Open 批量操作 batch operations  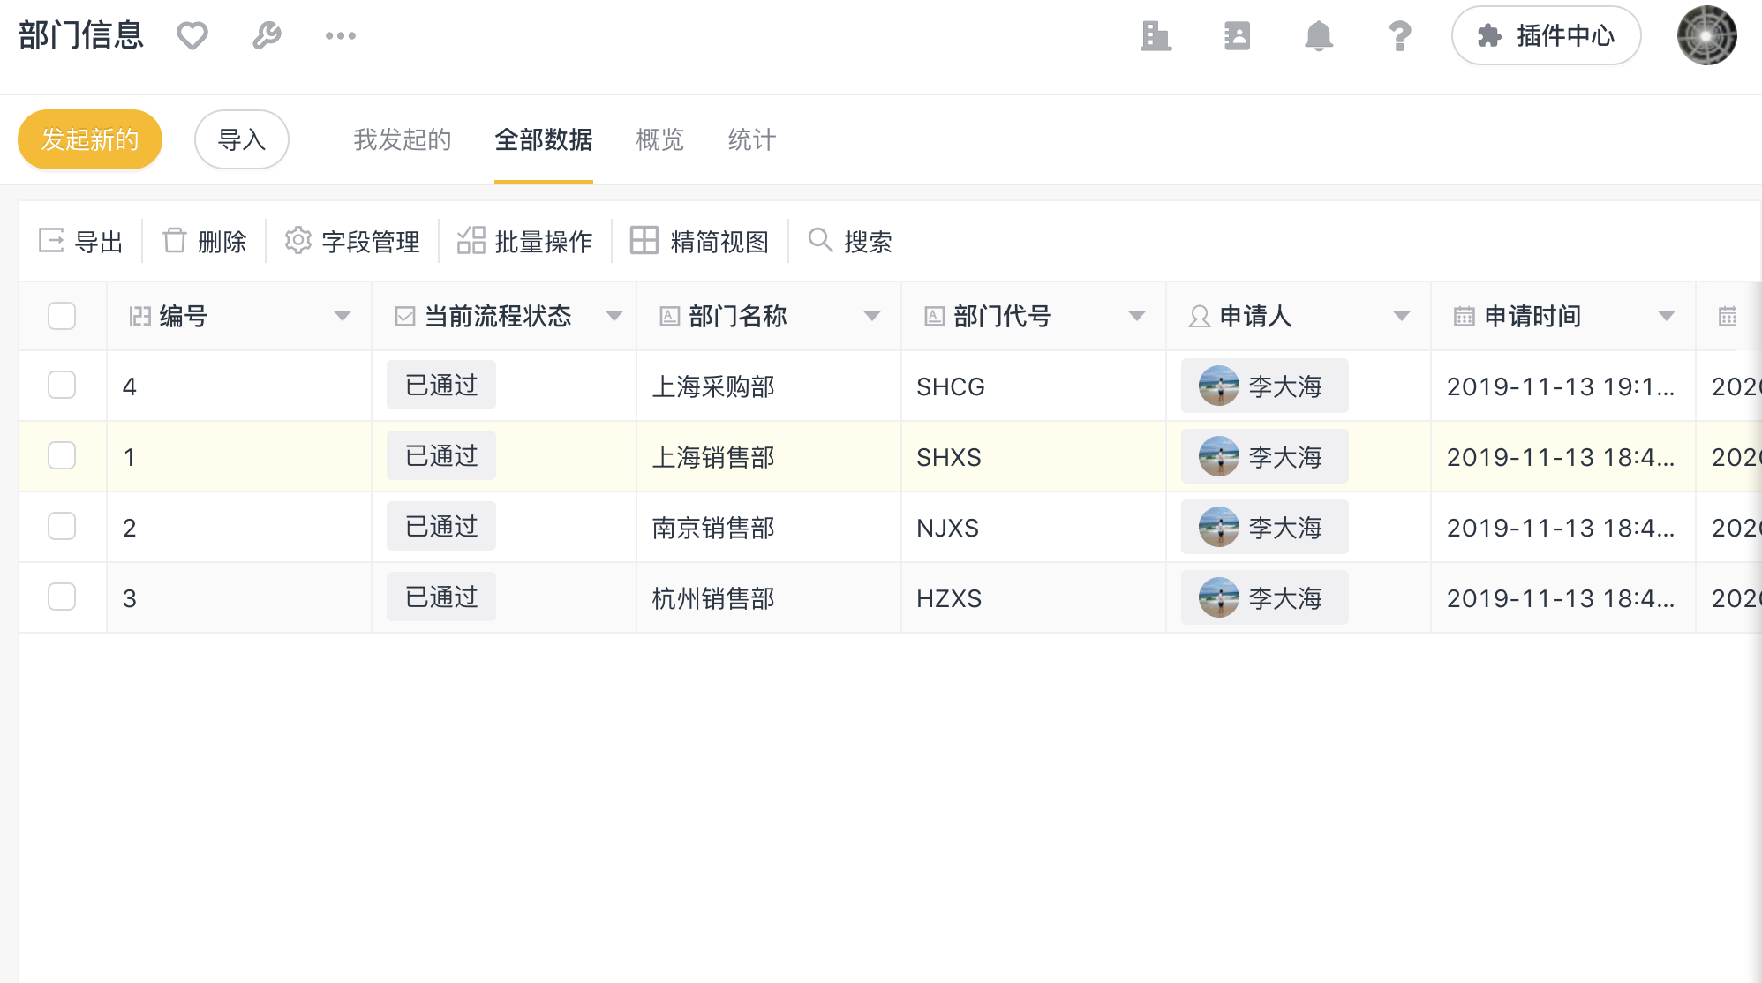click(524, 241)
